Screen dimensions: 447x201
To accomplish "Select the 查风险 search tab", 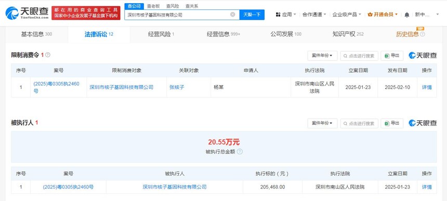I will click(x=173, y=6).
